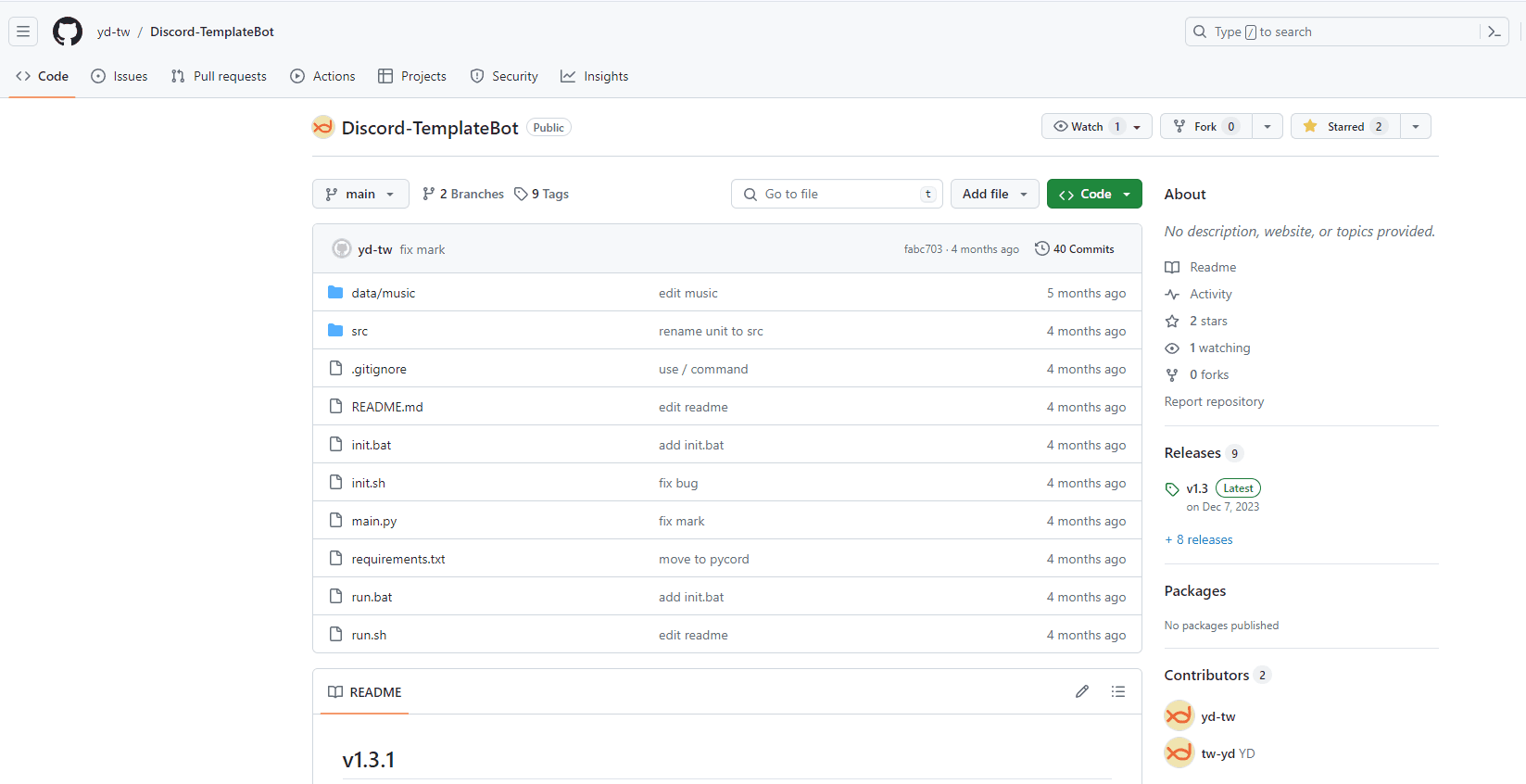Click the 'edit music' commit message
The width and height of the screenshot is (1526, 784).
pos(688,293)
